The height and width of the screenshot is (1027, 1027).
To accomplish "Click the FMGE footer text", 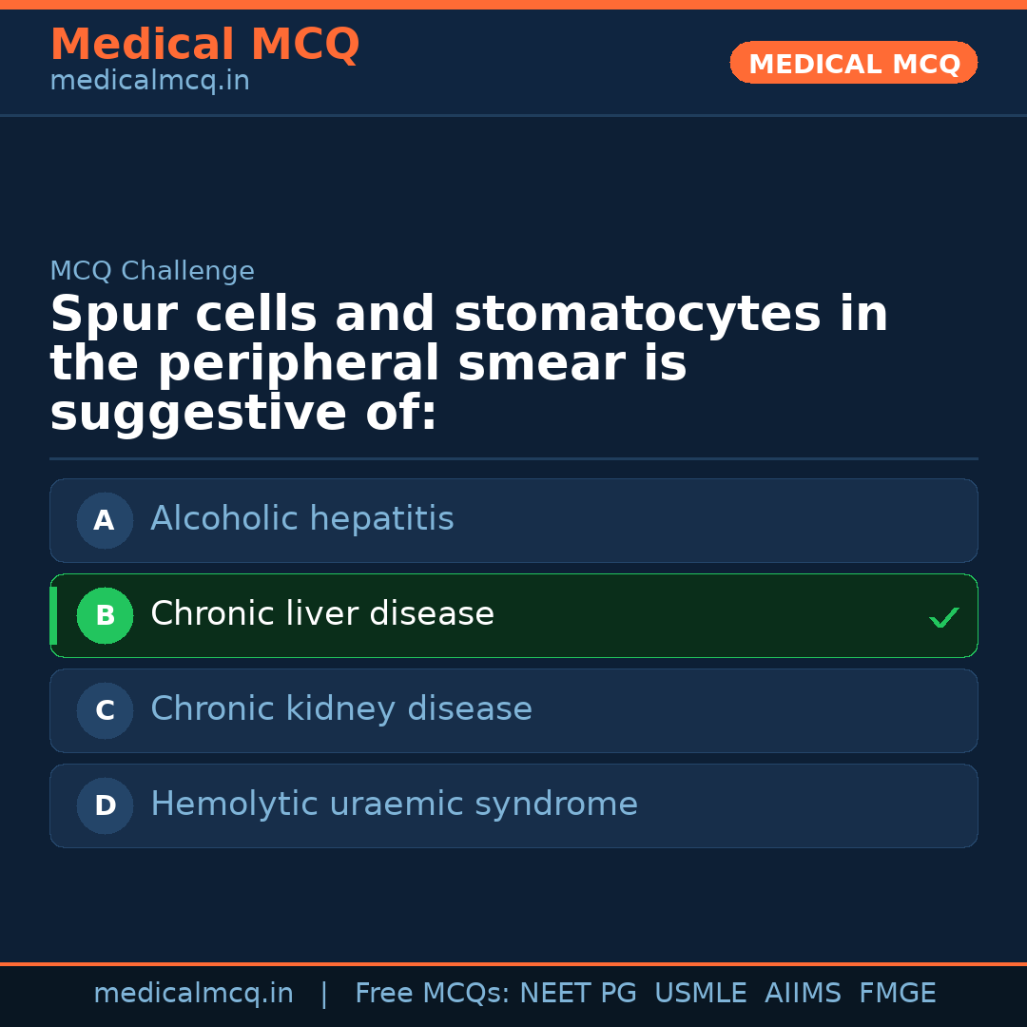I will point(897,994).
